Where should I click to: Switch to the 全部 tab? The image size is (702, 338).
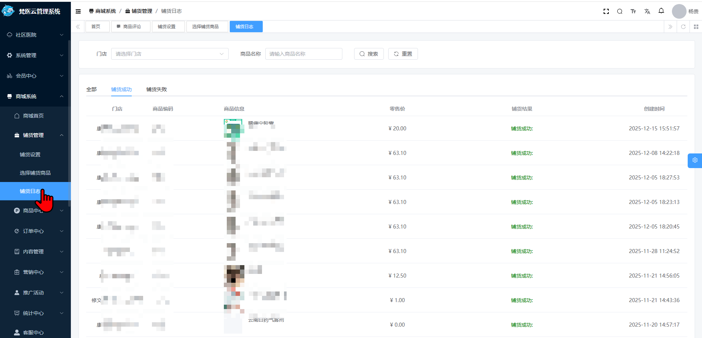(x=91, y=89)
